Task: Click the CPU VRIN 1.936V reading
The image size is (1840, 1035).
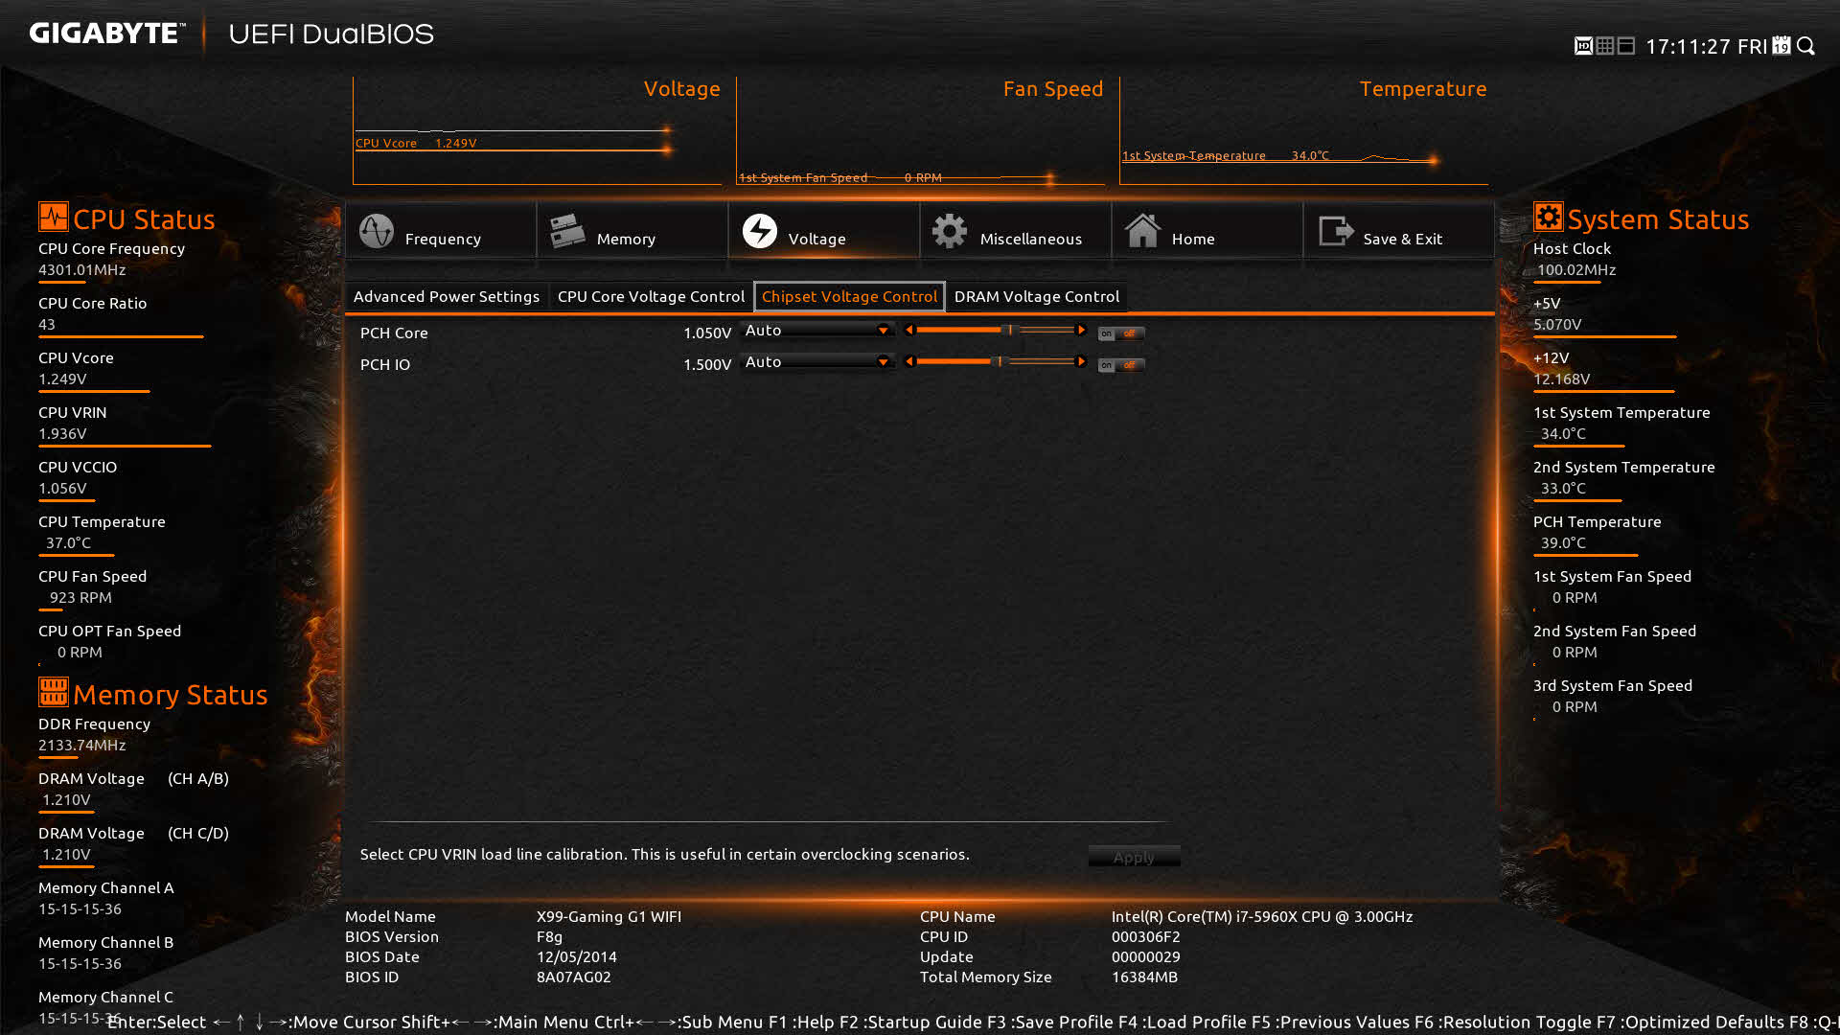Action: [x=62, y=434]
